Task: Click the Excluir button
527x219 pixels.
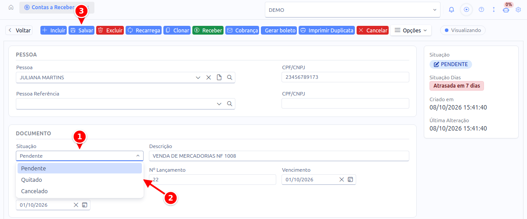Action: coord(110,31)
